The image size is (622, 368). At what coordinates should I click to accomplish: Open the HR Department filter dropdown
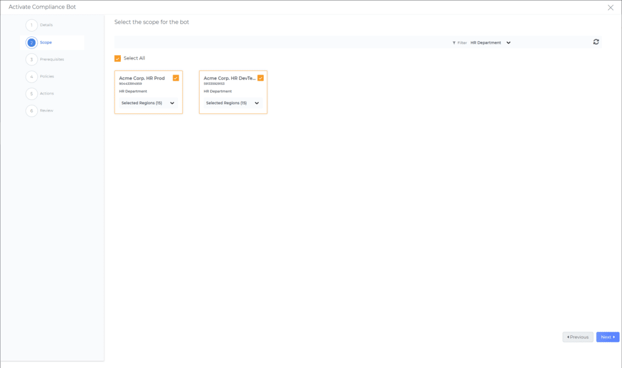click(x=491, y=43)
